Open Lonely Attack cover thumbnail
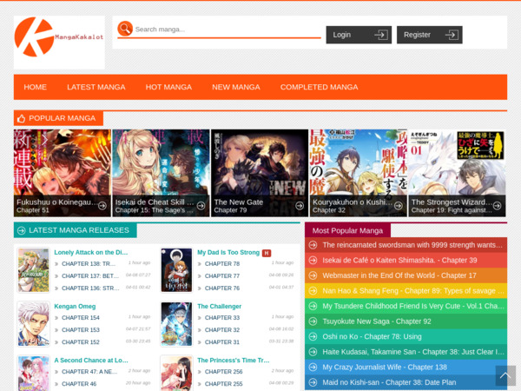 pyautogui.click(x=33, y=270)
